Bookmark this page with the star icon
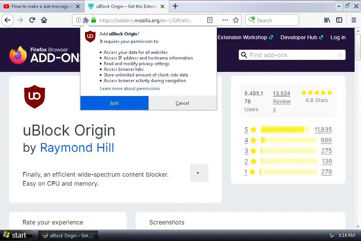Viewport: 361px width, 241px height. tap(235, 20)
